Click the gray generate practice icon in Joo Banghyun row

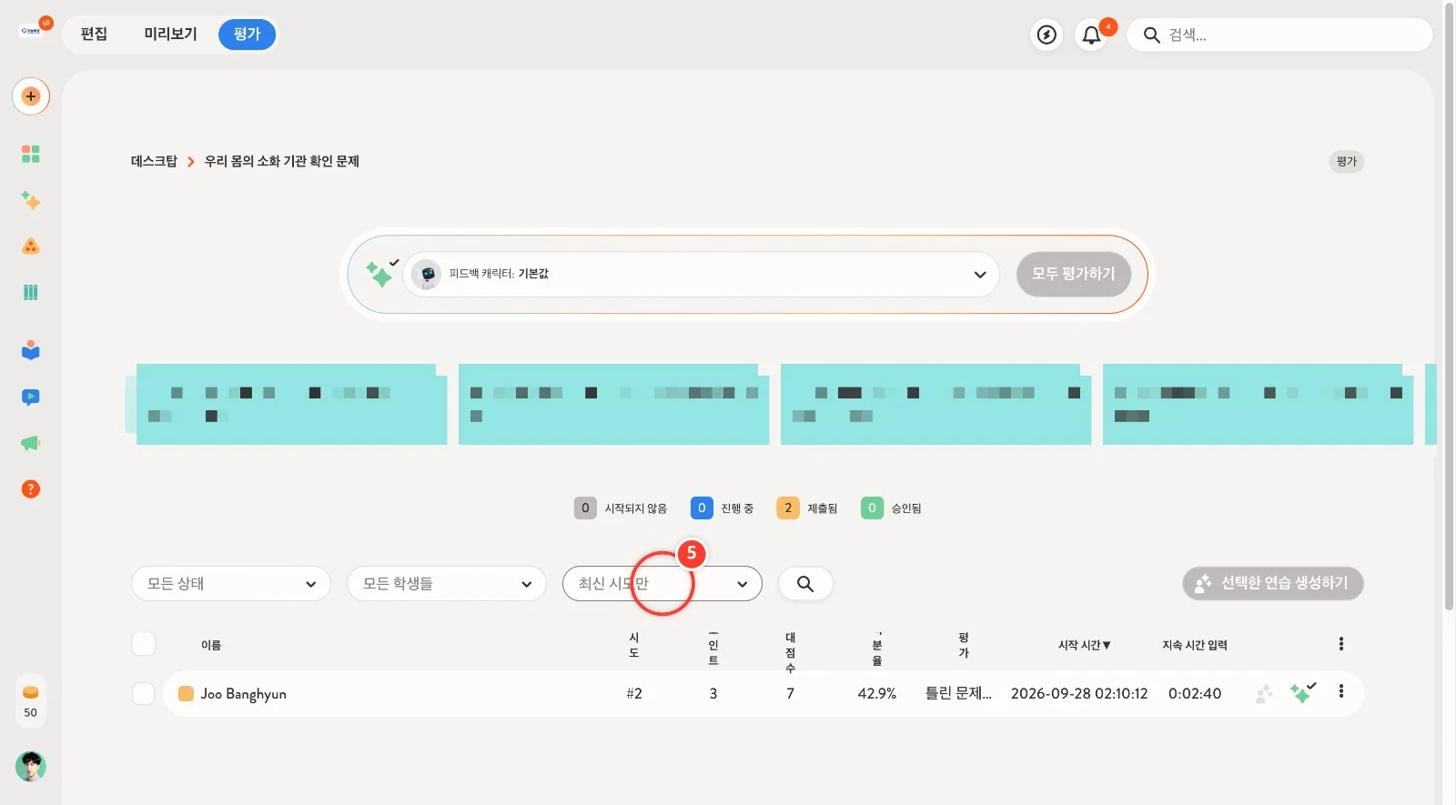click(1264, 694)
